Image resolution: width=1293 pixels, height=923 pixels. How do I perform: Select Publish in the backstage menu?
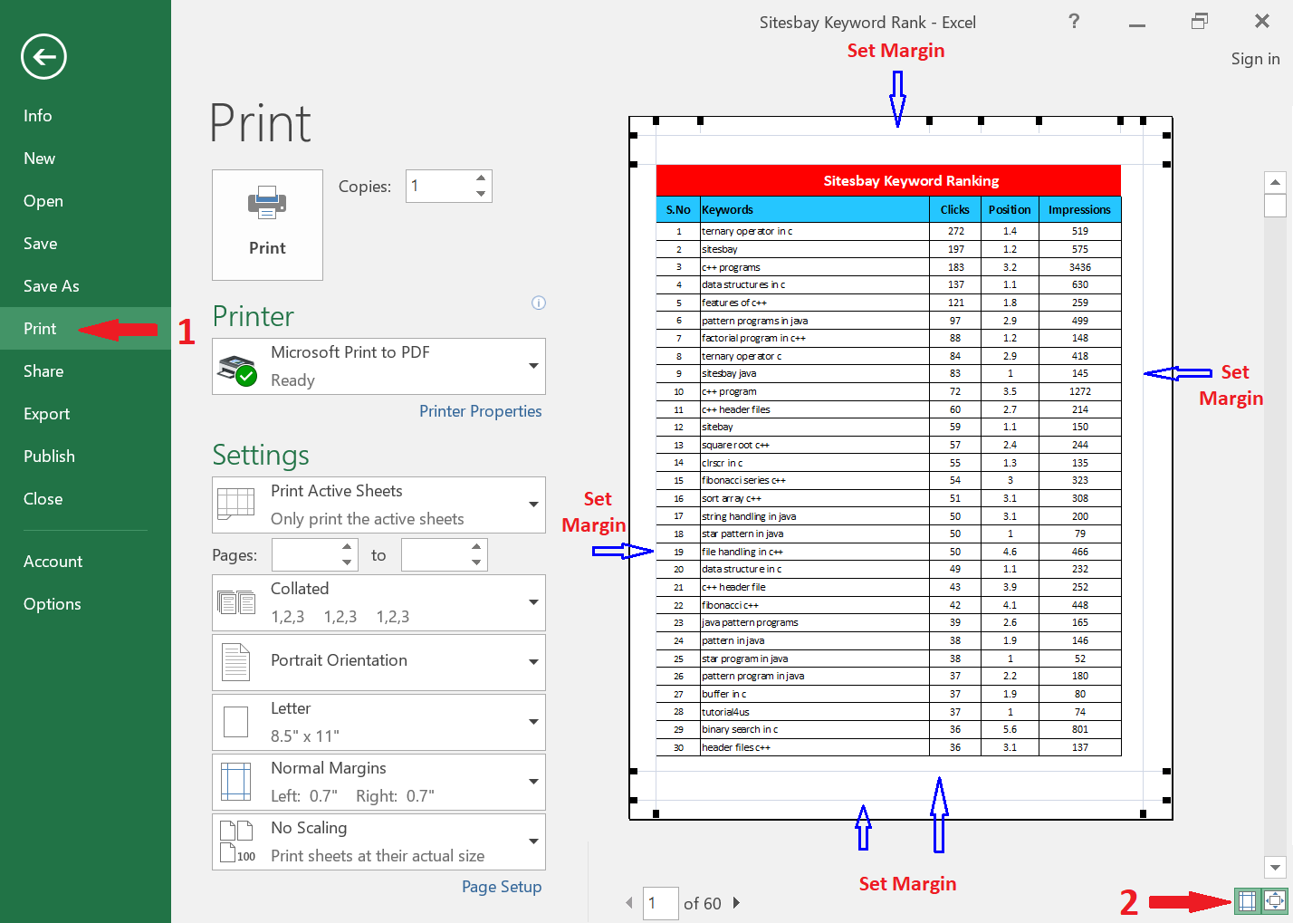(x=85, y=457)
